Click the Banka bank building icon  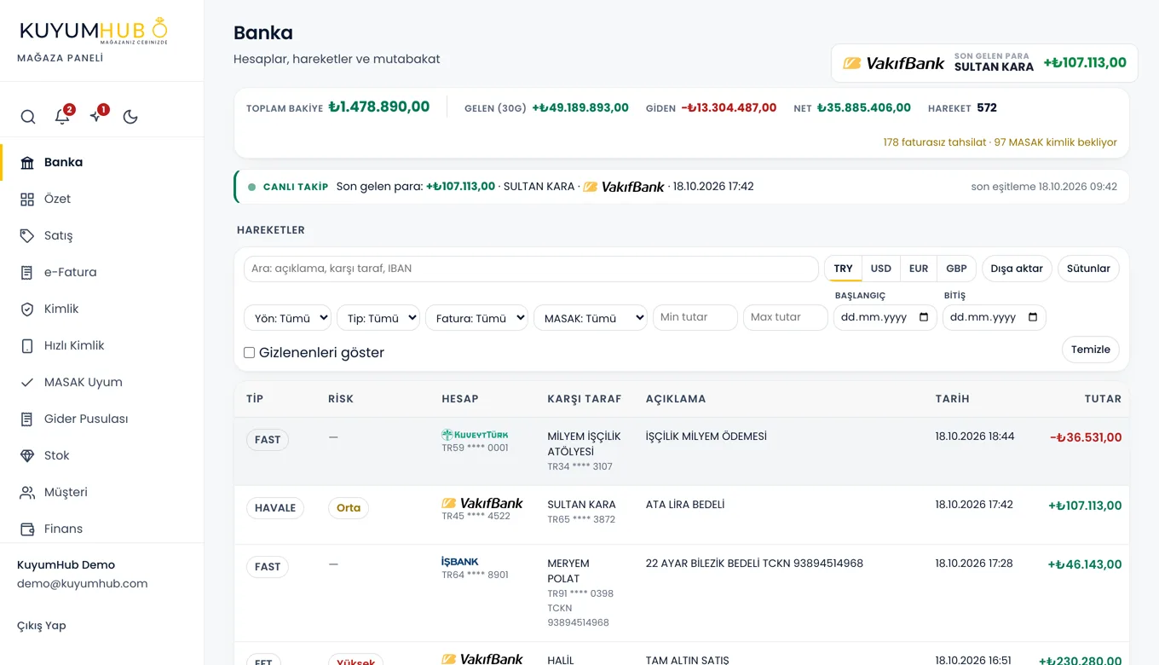click(27, 162)
